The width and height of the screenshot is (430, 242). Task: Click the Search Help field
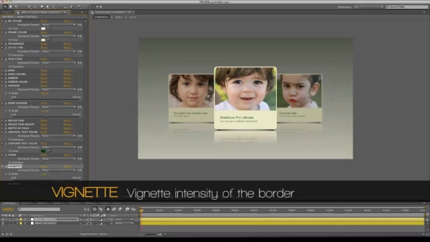[x=406, y=7]
